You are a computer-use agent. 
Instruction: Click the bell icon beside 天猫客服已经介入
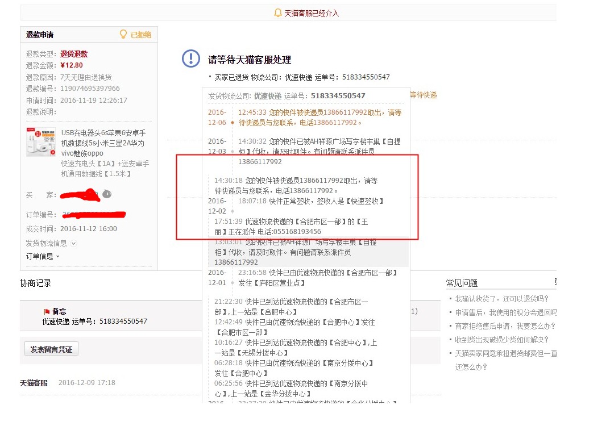coord(278,13)
